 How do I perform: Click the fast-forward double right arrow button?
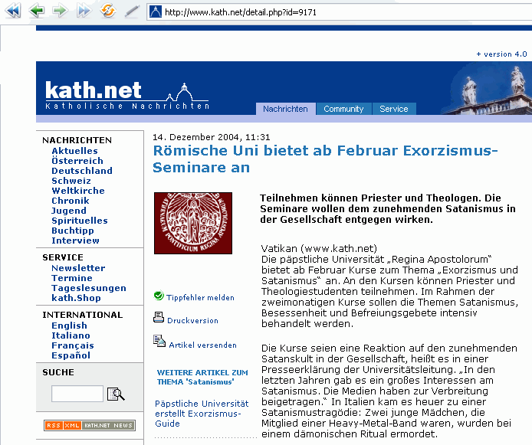(84, 11)
